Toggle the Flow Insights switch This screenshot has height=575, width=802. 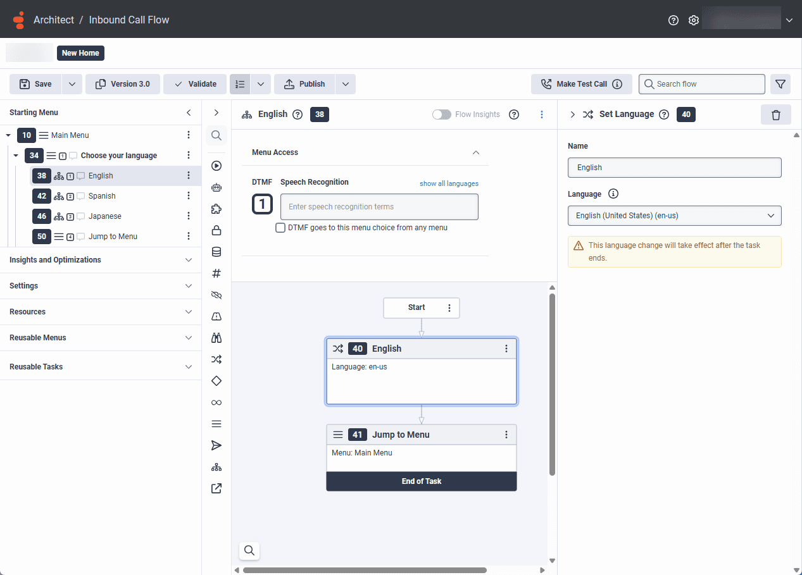(x=441, y=114)
